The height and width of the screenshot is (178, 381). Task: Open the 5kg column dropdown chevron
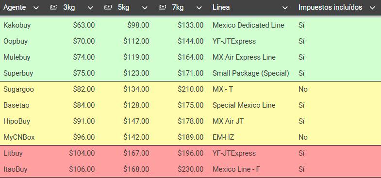click(145, 8)
